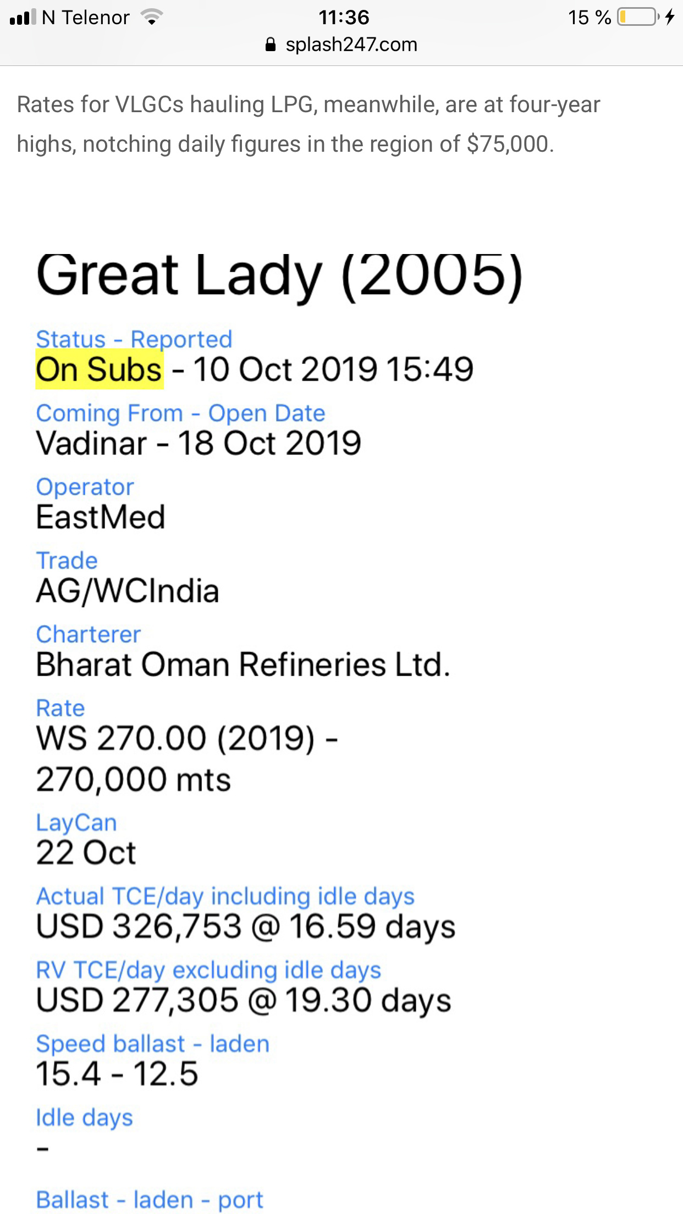Image resolution: width=683 pixels, height=1214 pixels.
Task: Tap the cellular signal strength icon
Action: click(x=23, y=17)
